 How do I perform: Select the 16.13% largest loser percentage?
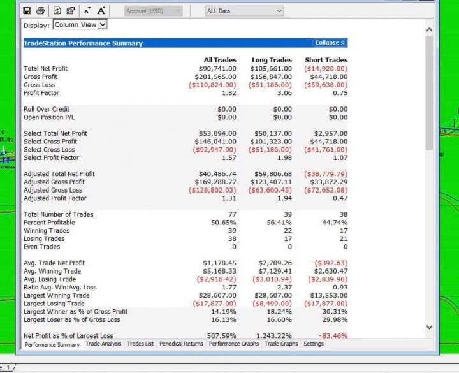pyautogui.click(x=224, y=319)
